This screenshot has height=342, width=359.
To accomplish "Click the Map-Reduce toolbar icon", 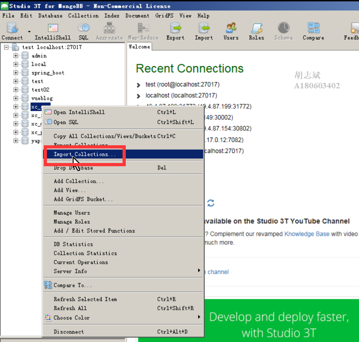I will (x=144, y=31).
